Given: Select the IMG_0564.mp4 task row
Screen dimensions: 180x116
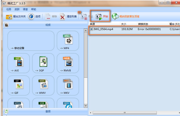Looking at the screenshot, I should (134, 30).
